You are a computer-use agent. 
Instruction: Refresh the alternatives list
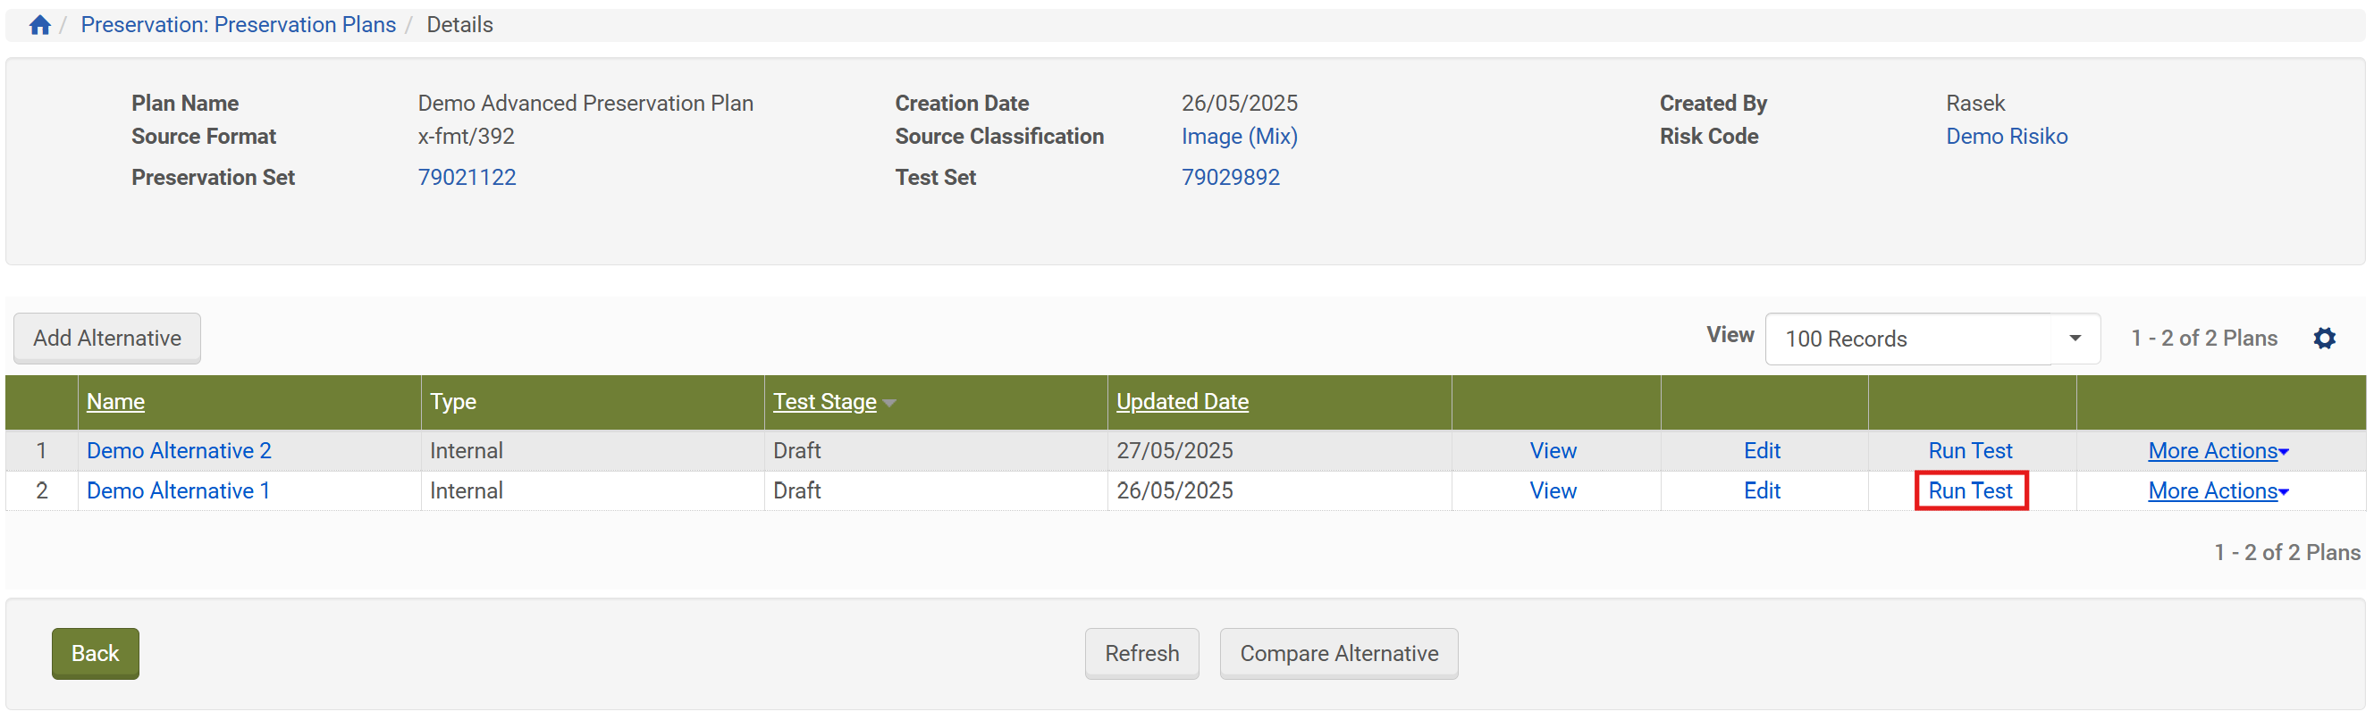[1141, 653]
